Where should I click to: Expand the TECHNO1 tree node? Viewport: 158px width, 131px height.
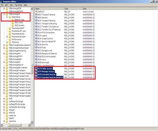(7, 42)
